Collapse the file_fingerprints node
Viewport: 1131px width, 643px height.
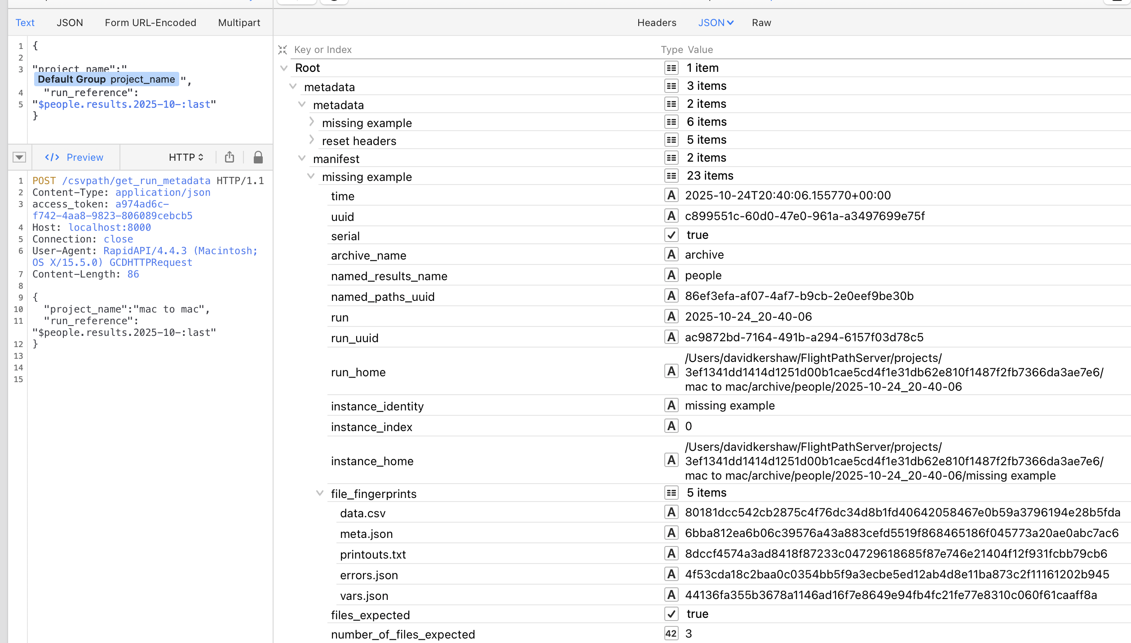point(320,493)
